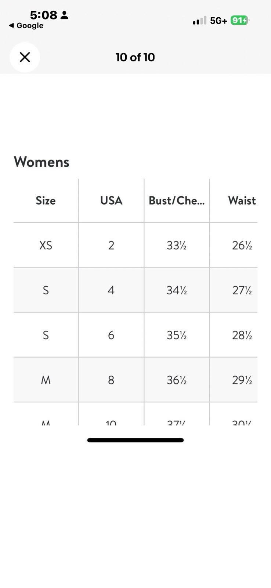Tap the 5:08 clock in status bar
The height and width of the screenshot is (588, 271).
[43, 15]
